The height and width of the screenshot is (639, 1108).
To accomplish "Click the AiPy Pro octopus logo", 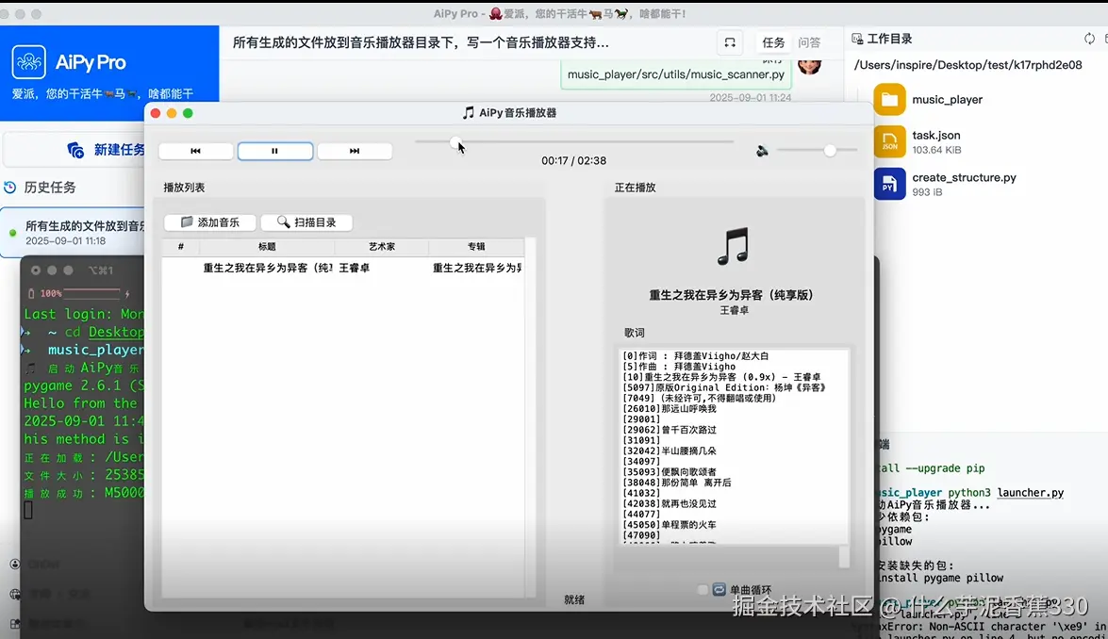I will [29, 62].
